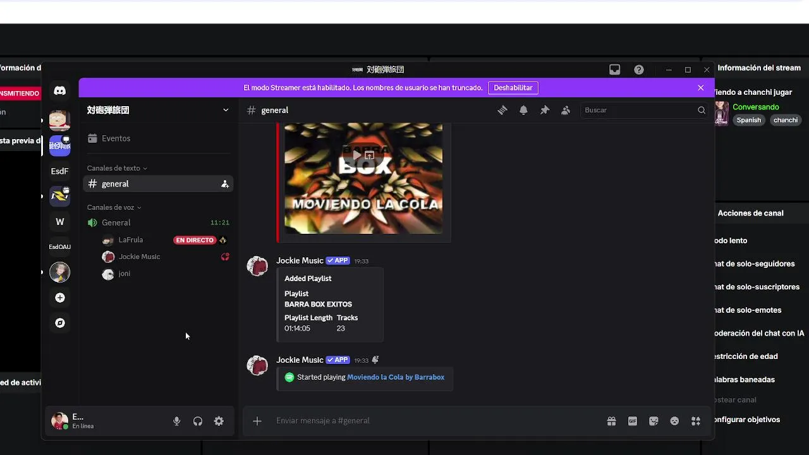Click Jockie Music avatar on Started playing message

(257, 365)
